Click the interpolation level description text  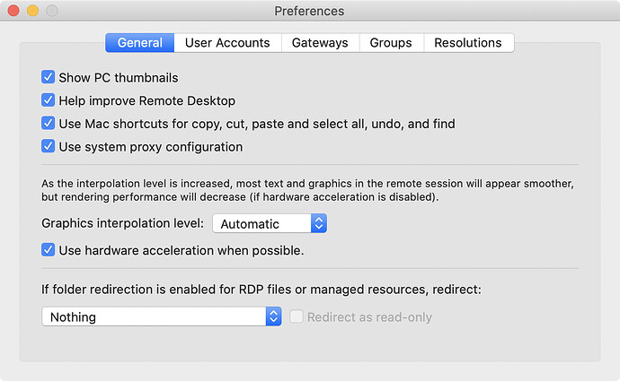[307, 190]
